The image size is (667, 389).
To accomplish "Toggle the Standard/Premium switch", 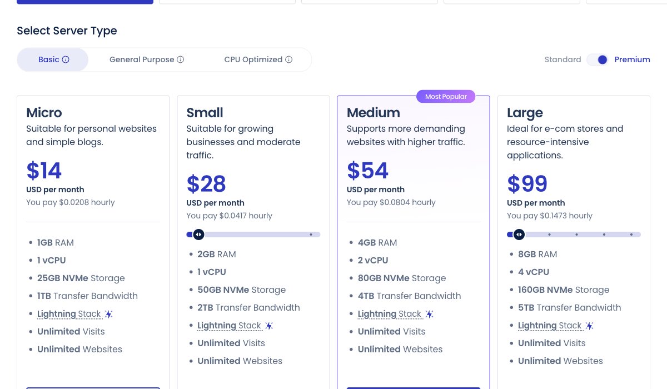I will (x=598, y=59).
